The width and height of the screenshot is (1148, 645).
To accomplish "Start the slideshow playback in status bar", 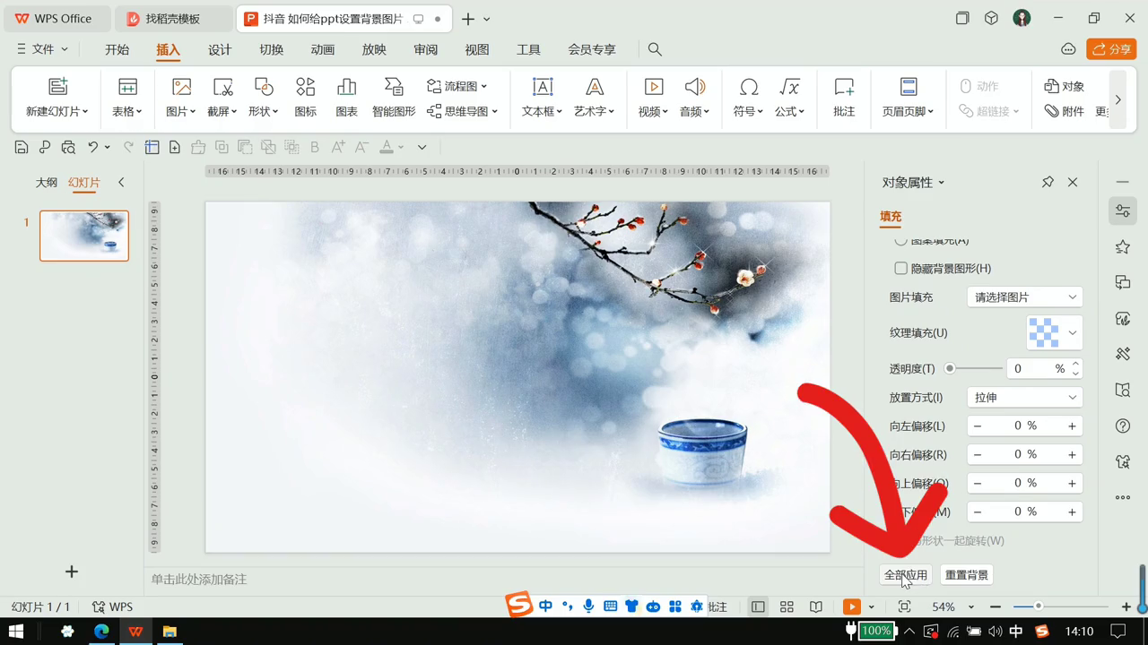I will 850,606.
